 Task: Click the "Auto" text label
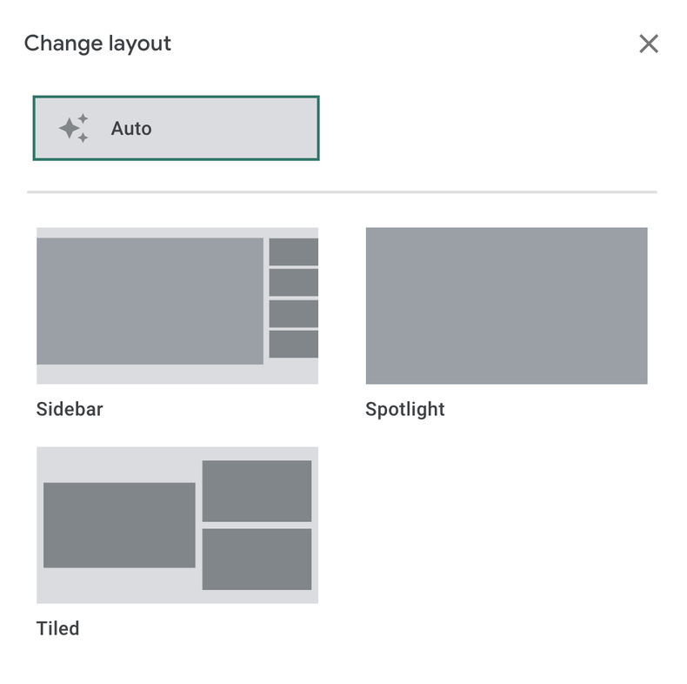131,129
